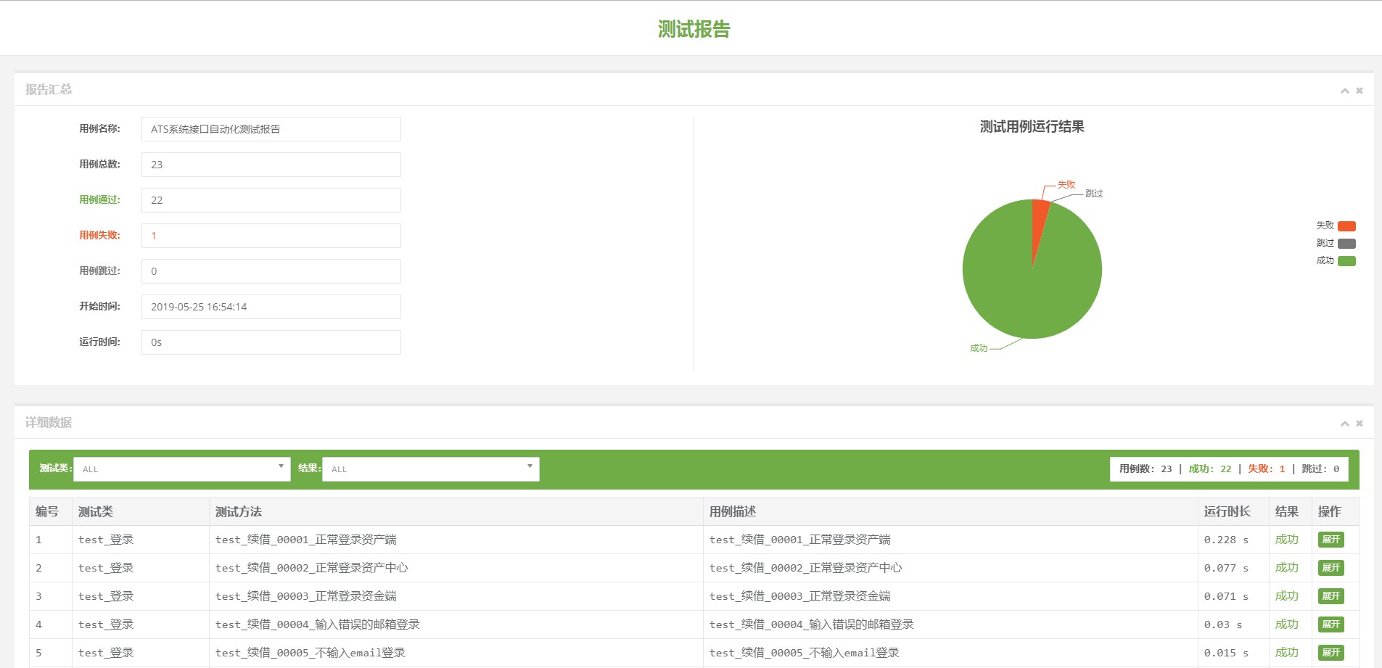
Task: Toggle the 失败 legend swatch
Action: pyautogui.click(x=1346, y=226)
